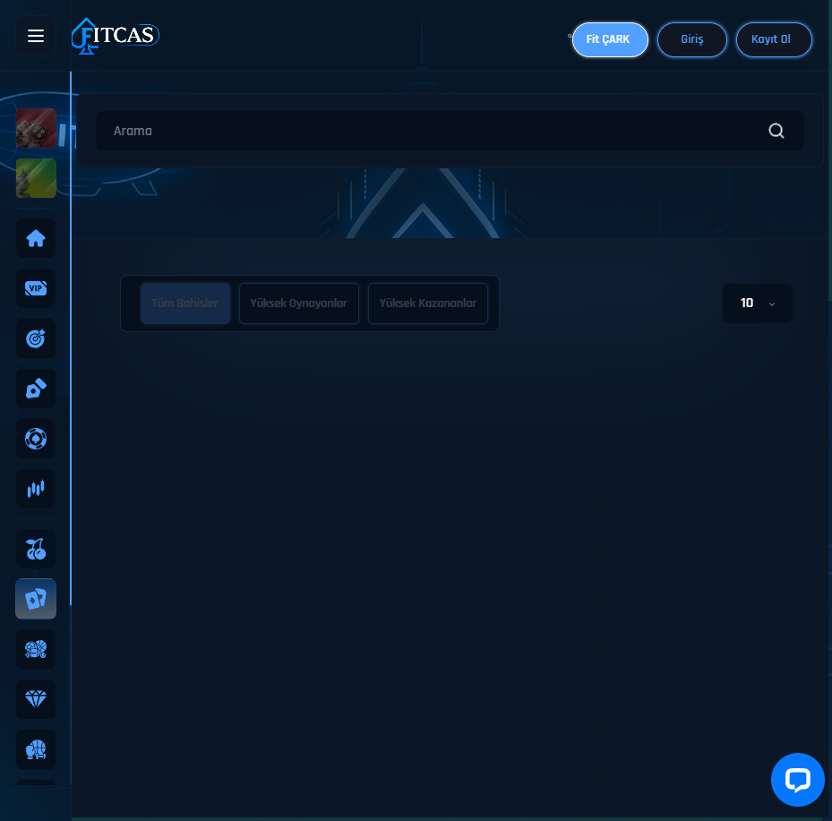Open the live chat bubble
The height and width of the screenshot is (821, 832).
[x=797, y=780]
